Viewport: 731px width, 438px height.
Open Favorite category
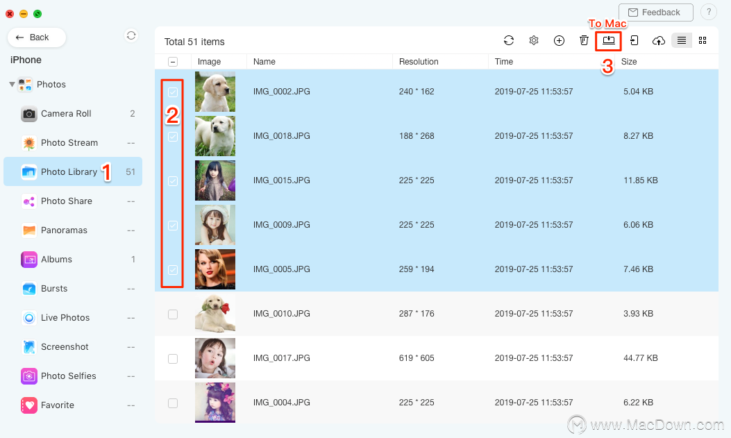click(73, 405)
